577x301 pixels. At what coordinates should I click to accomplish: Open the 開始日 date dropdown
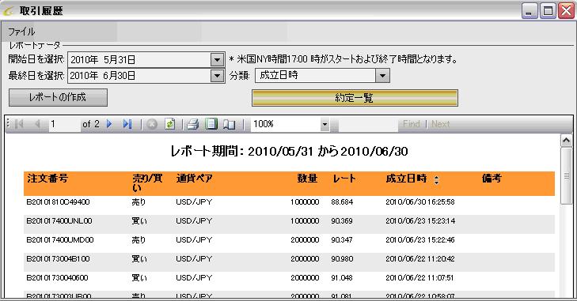(217, 59)
